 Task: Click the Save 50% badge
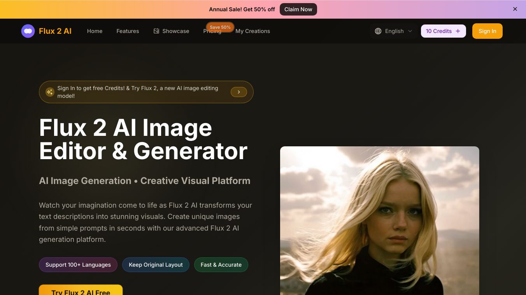click(x=220, y=27)
